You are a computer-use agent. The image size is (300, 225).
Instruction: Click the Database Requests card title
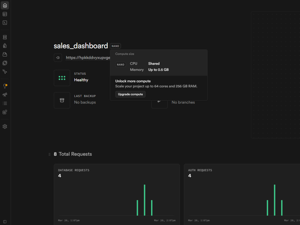[74, 170]
